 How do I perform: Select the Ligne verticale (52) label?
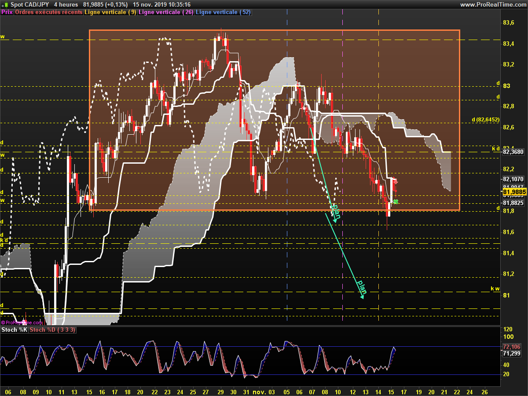click(x=223, y=12)
